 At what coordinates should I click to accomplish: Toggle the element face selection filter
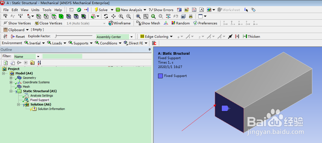[76, 16]
